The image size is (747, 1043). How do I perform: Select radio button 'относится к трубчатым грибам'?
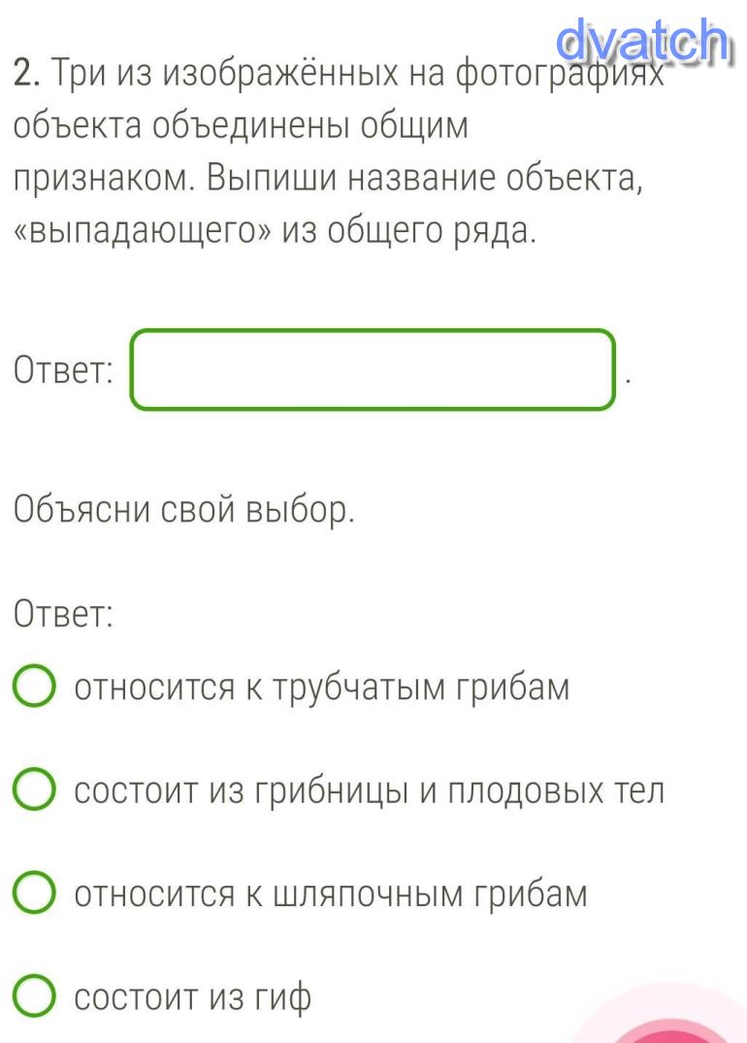pyautogui.click(x=34, y=688)
